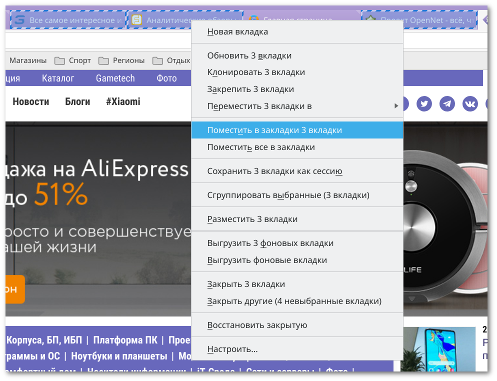Select 'Закрепить 3 вкладки' entry

click(x=297, y=89)
